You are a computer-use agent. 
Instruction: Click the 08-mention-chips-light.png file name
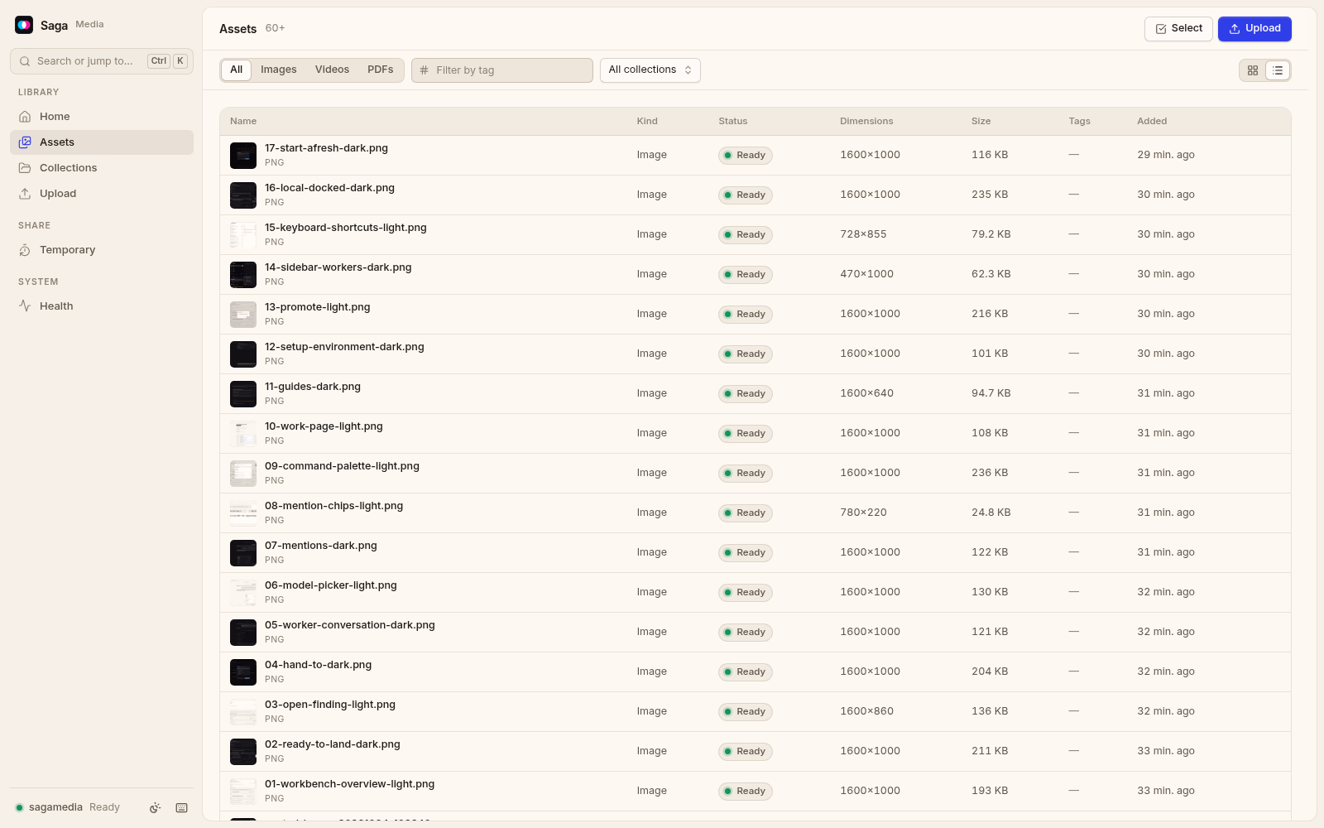coord(333,506)
